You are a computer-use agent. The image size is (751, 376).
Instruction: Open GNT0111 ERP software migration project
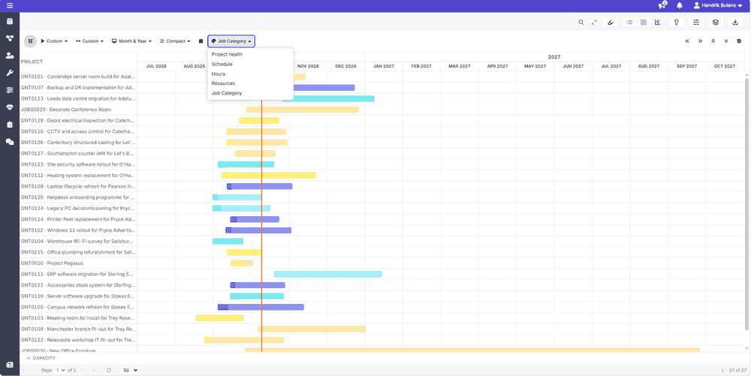(x=77, y=274)
